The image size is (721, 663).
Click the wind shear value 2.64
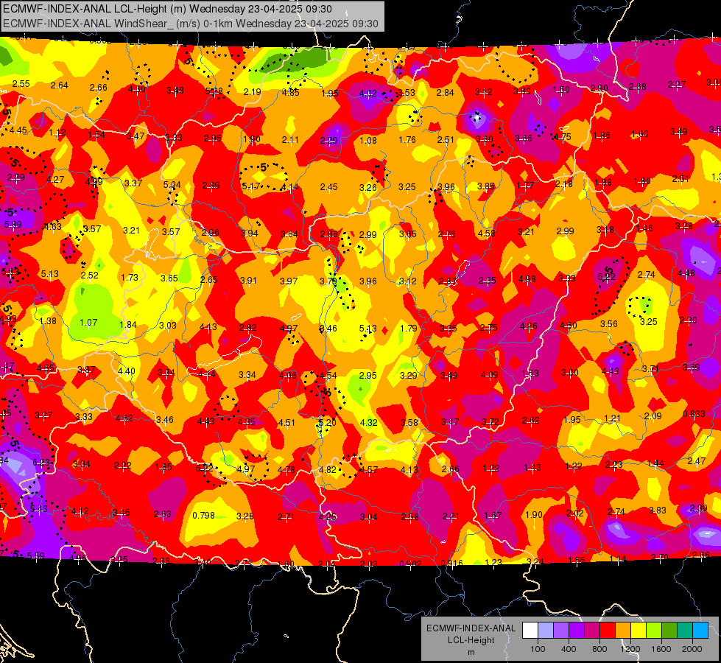tap(60, 85)
